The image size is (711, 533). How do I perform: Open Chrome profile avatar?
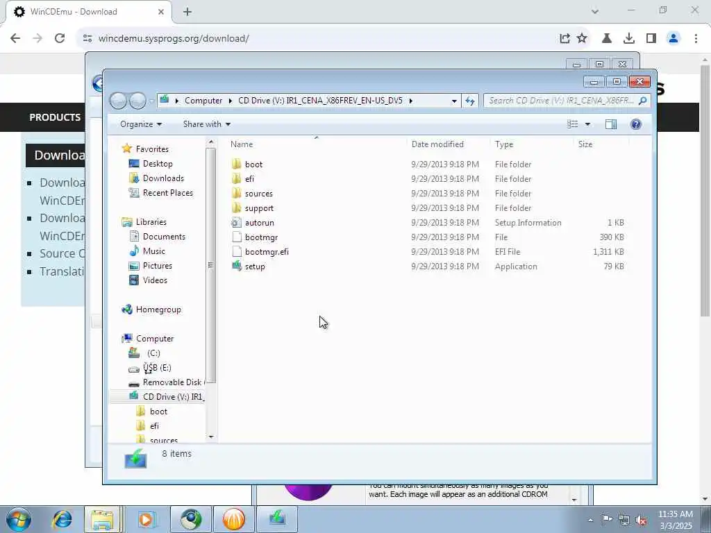point(674,39)
